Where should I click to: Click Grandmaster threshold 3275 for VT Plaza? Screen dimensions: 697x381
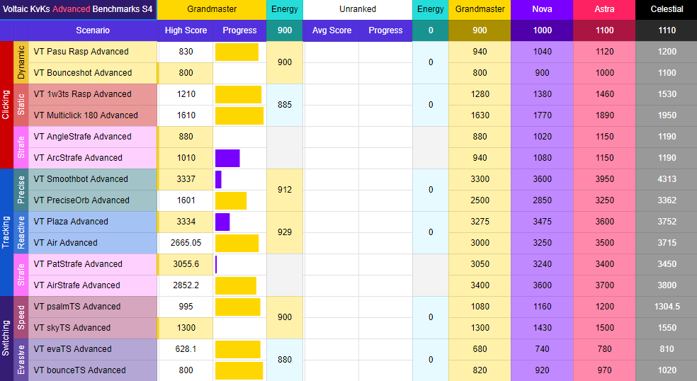point(480,222)
